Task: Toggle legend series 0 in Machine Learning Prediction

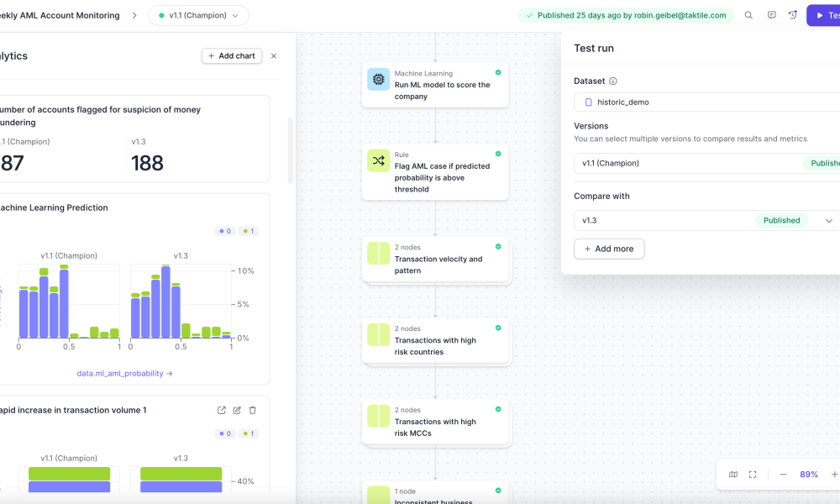Action: (225, 231)
